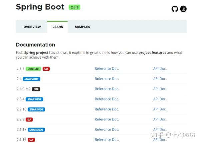Open API Doc. for 2.4.0-M2

point(160,89)
